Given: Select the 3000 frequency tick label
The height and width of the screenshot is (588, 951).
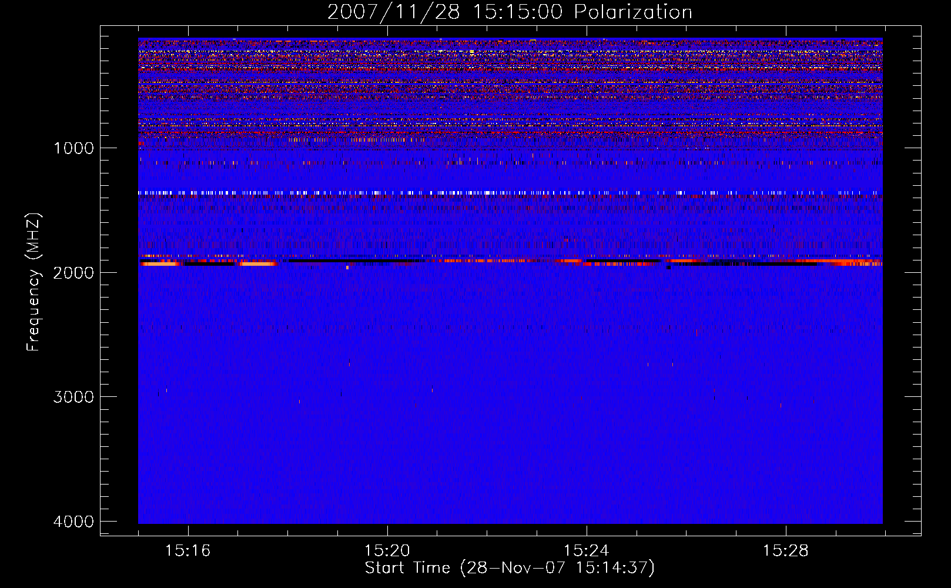Looking at the screenshot, I should pyautogui.click(x=73, y=397).
